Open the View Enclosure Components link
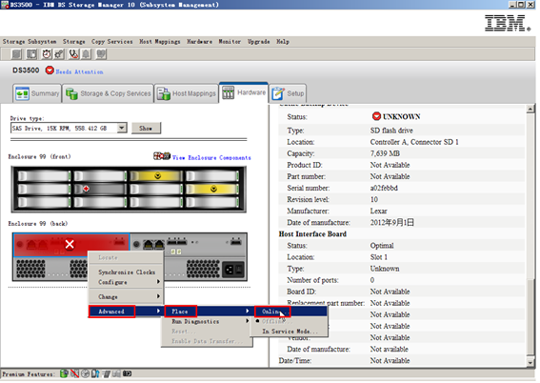The width and height of the screenshot is (540, 383). pos(211,158)
